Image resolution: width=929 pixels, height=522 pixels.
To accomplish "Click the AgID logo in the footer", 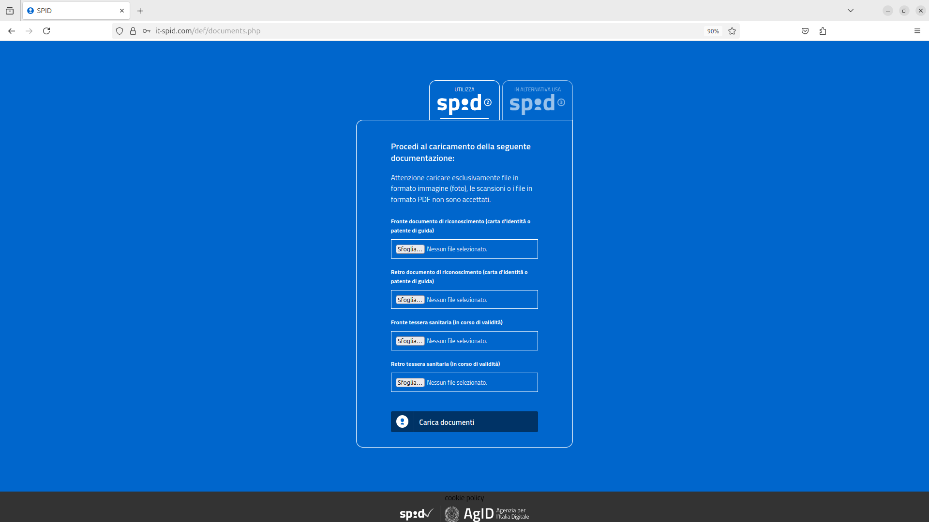I will point(479,514).
